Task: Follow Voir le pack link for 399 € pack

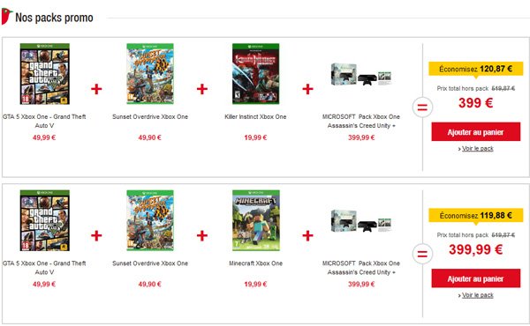Action: pyautogui.click(x=477, y=149)
